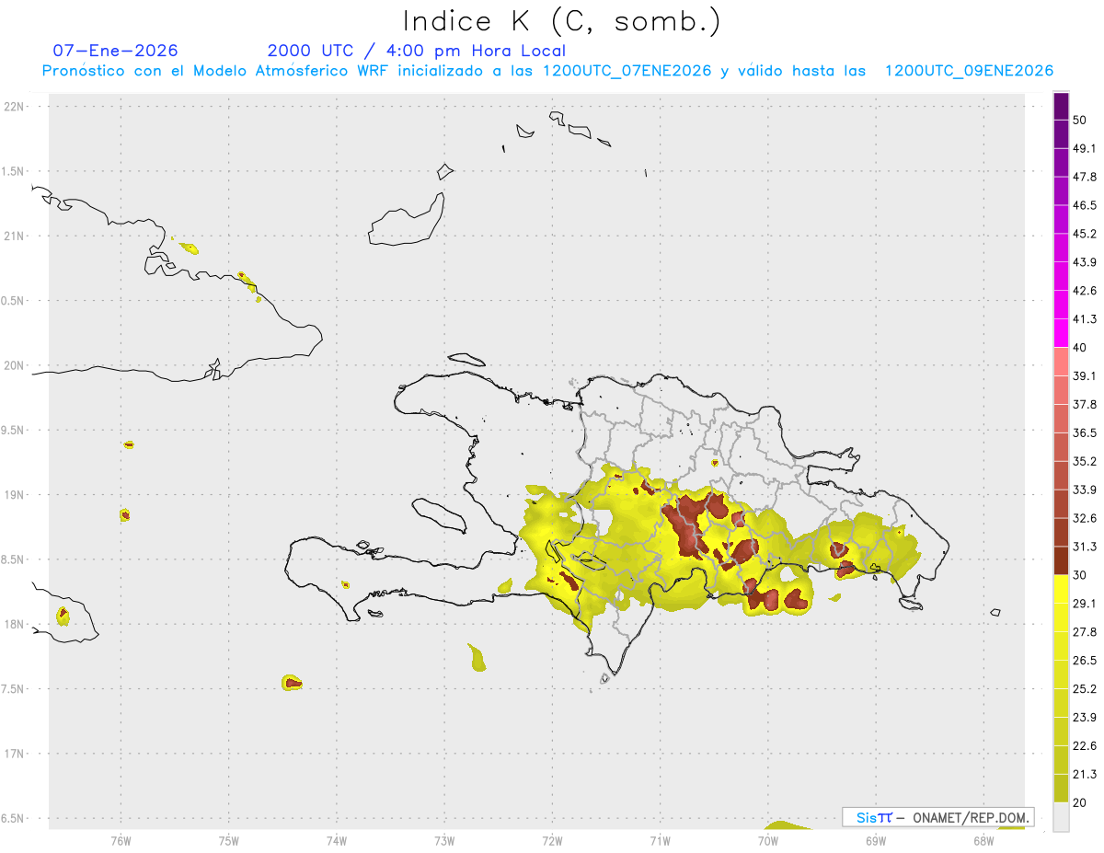
Task: Click the '42.6' color scale value
Action: [x=1085, y=291]
